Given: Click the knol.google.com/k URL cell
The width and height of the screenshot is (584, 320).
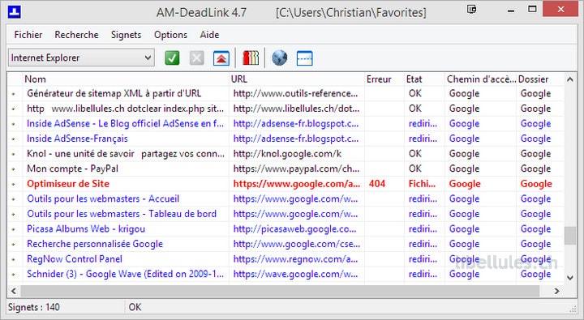Looking at the screenshot, I should tap(287, 154).
